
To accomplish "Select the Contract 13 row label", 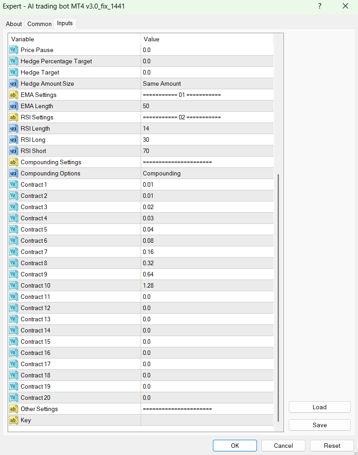I will tap(35, 319).
